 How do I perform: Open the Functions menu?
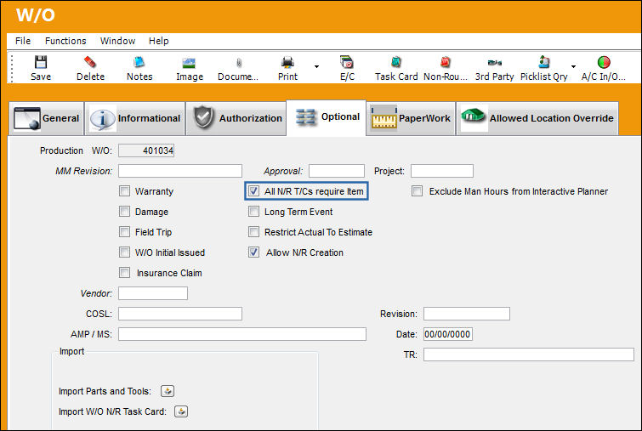(x=65, y=41)
